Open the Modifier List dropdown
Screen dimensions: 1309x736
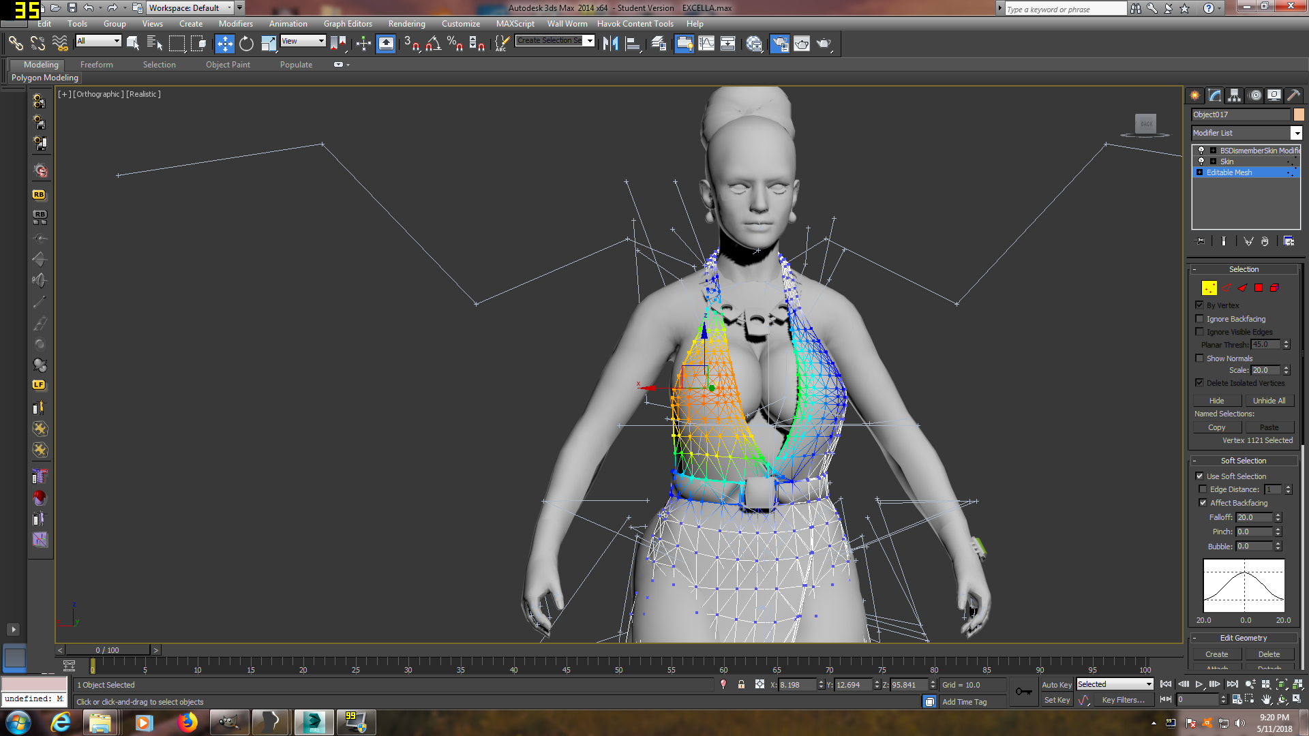point(1296,133)
